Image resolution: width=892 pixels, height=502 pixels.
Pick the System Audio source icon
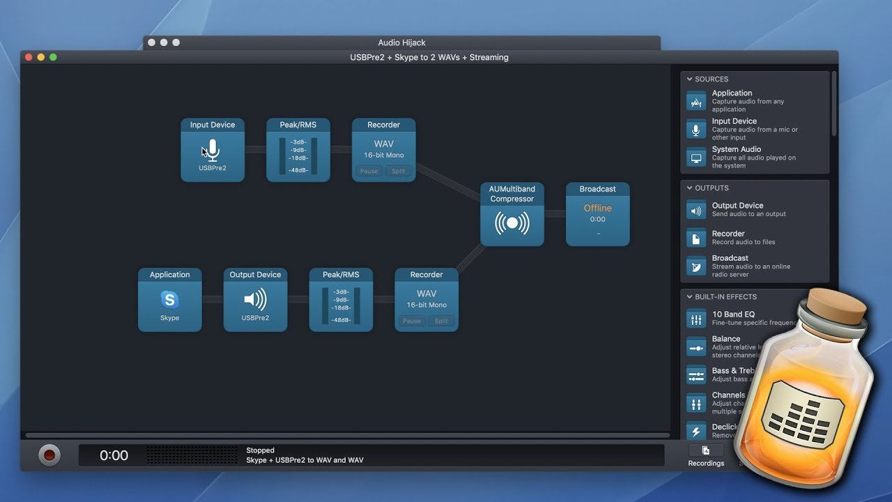tap(696, 157)
